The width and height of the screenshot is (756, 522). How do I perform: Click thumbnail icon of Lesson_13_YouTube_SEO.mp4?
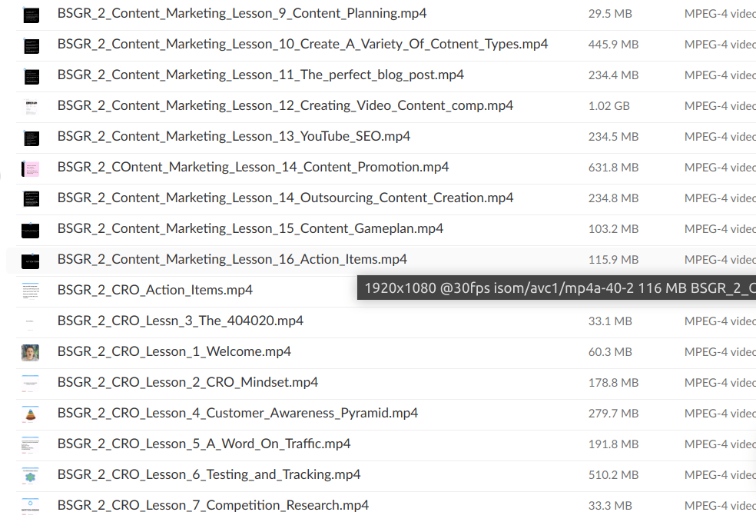pyautogui.click(x=31, y=138)
